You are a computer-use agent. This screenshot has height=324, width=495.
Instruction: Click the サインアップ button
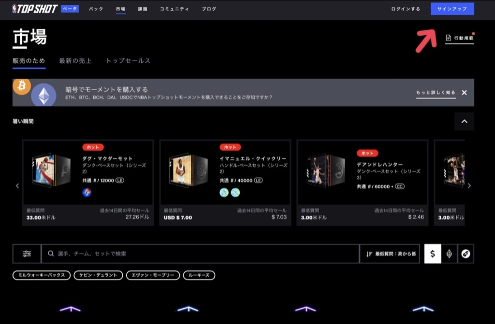coord(452,9)
